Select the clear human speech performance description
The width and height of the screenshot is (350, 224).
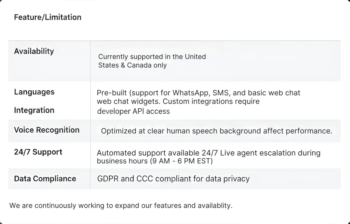coord(216,131)
